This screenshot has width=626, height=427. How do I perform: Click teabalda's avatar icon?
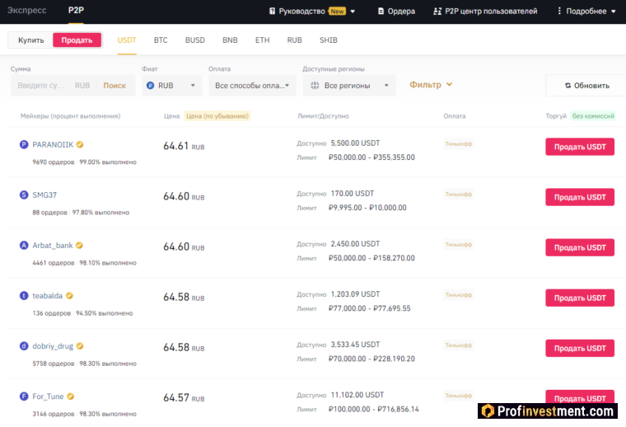coord(24,296)
